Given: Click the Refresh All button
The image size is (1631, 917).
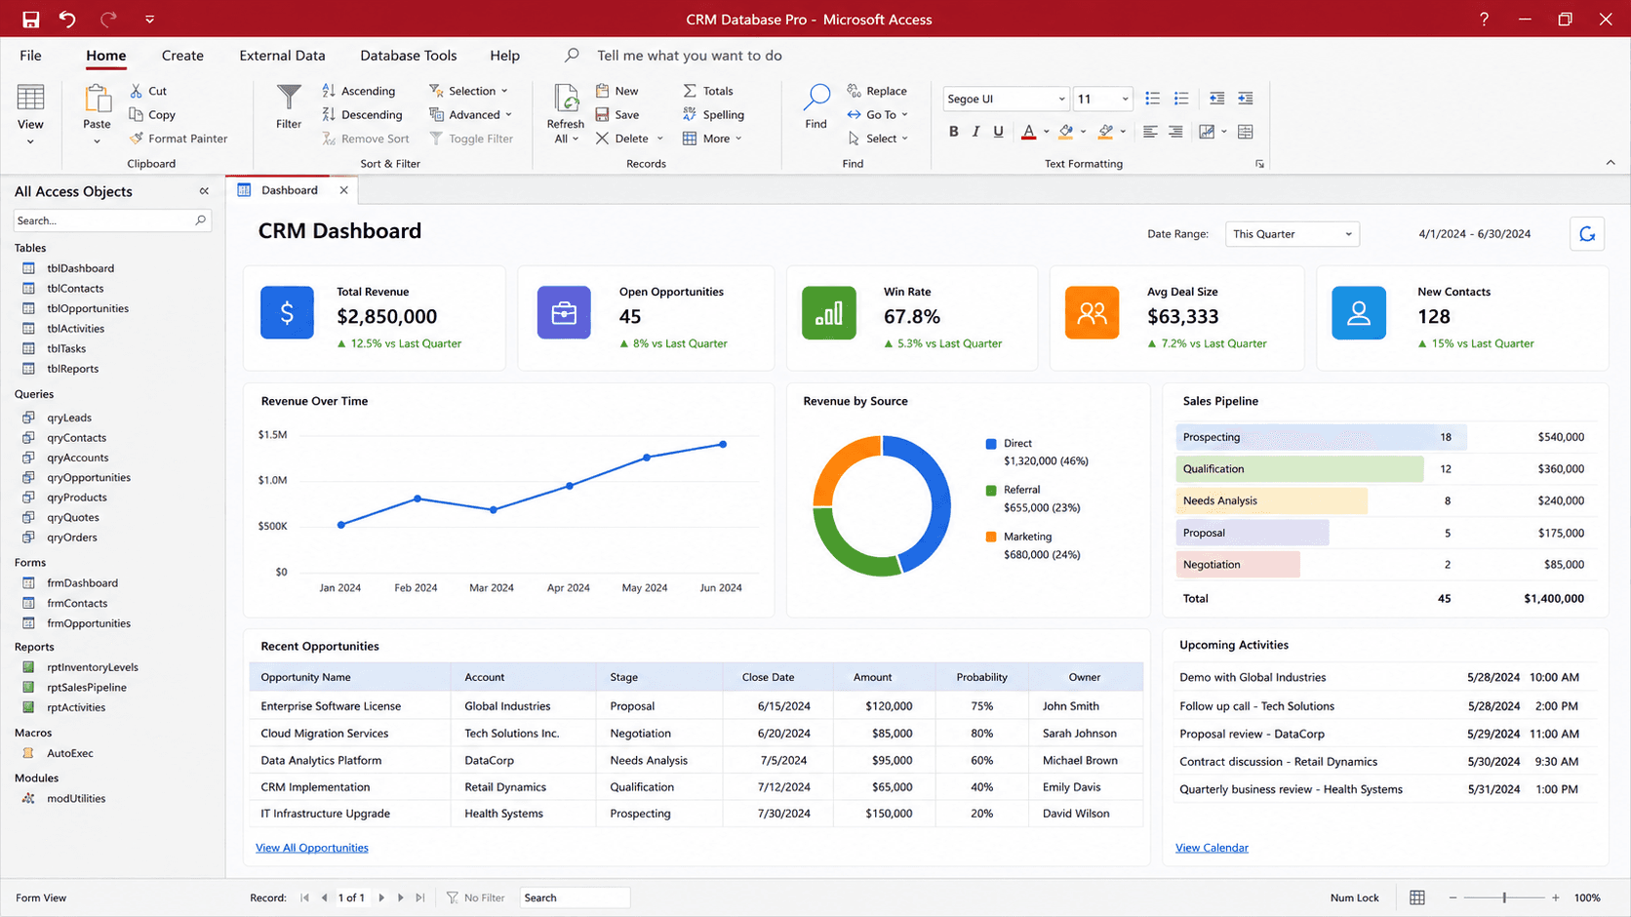Looking at the screenshot, I should (565, 114).
